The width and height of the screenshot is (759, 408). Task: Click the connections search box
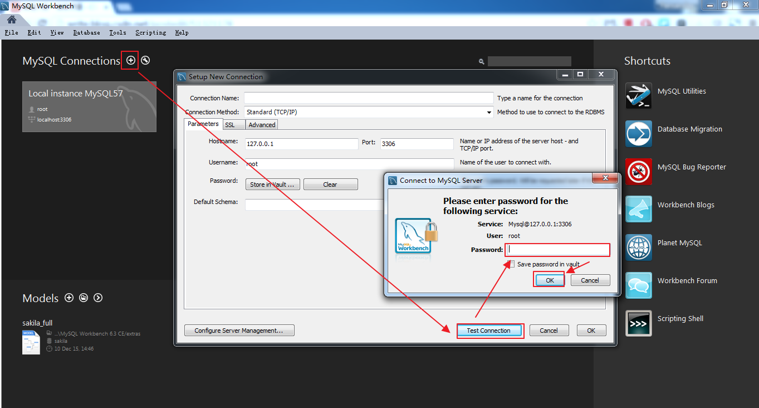pyautogui.click(x=530, y=61)
